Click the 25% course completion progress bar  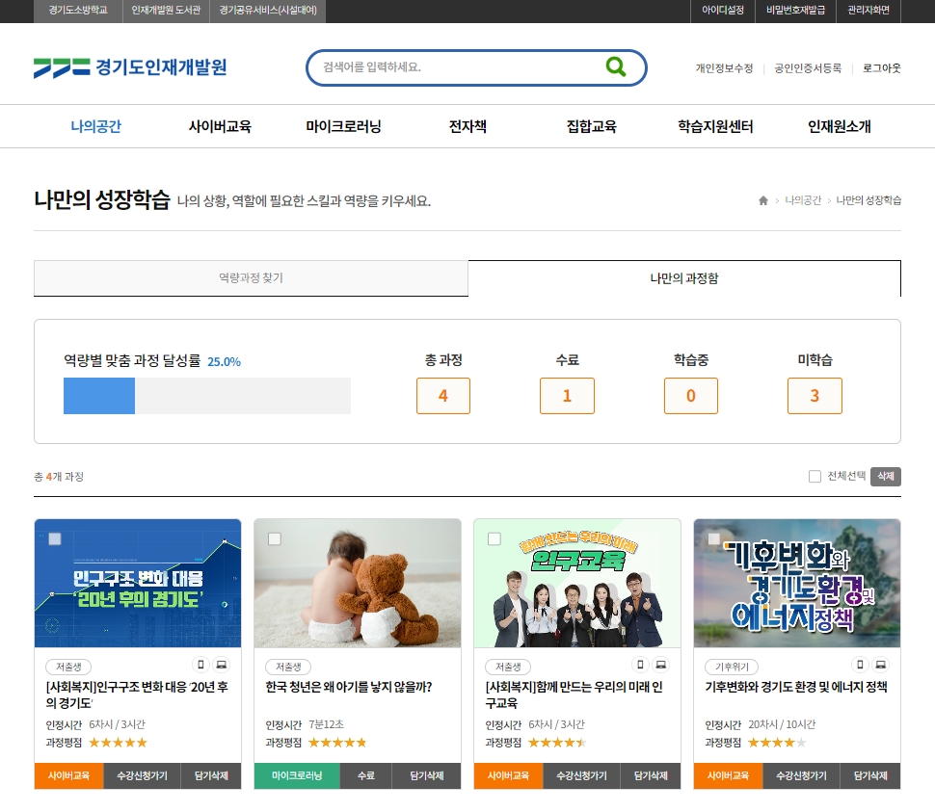tap(98, 395)
